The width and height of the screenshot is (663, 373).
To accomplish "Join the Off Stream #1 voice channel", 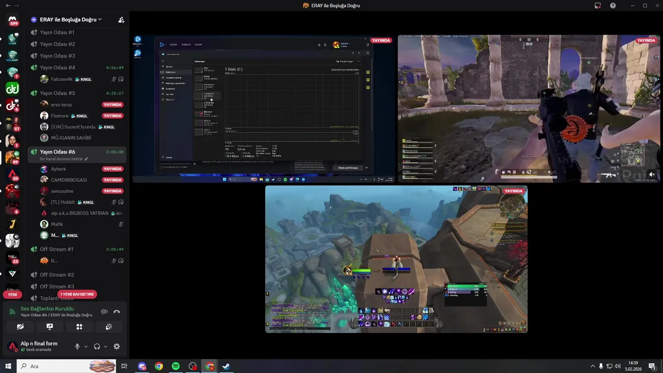I will coord(76,249).
